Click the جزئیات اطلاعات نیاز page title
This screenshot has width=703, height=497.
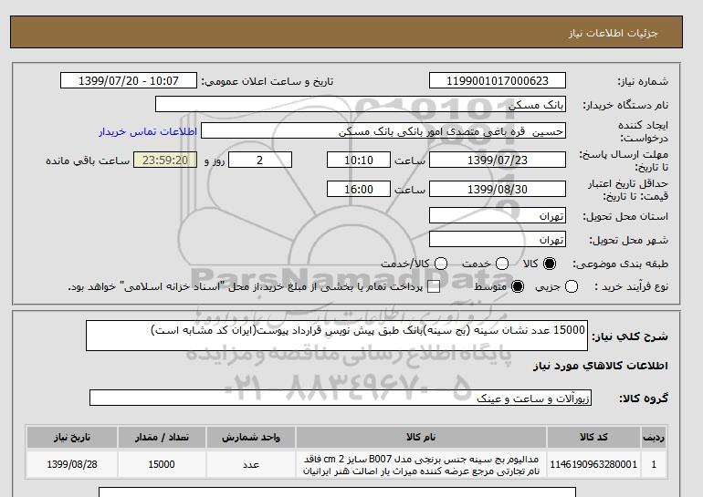pos(614,33)
